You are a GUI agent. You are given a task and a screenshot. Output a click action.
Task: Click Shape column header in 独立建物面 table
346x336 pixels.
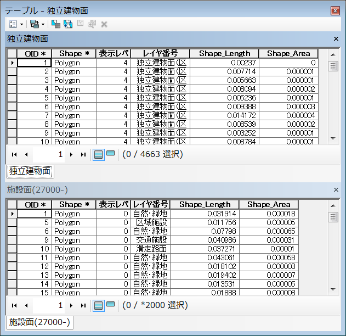(74, 54)
